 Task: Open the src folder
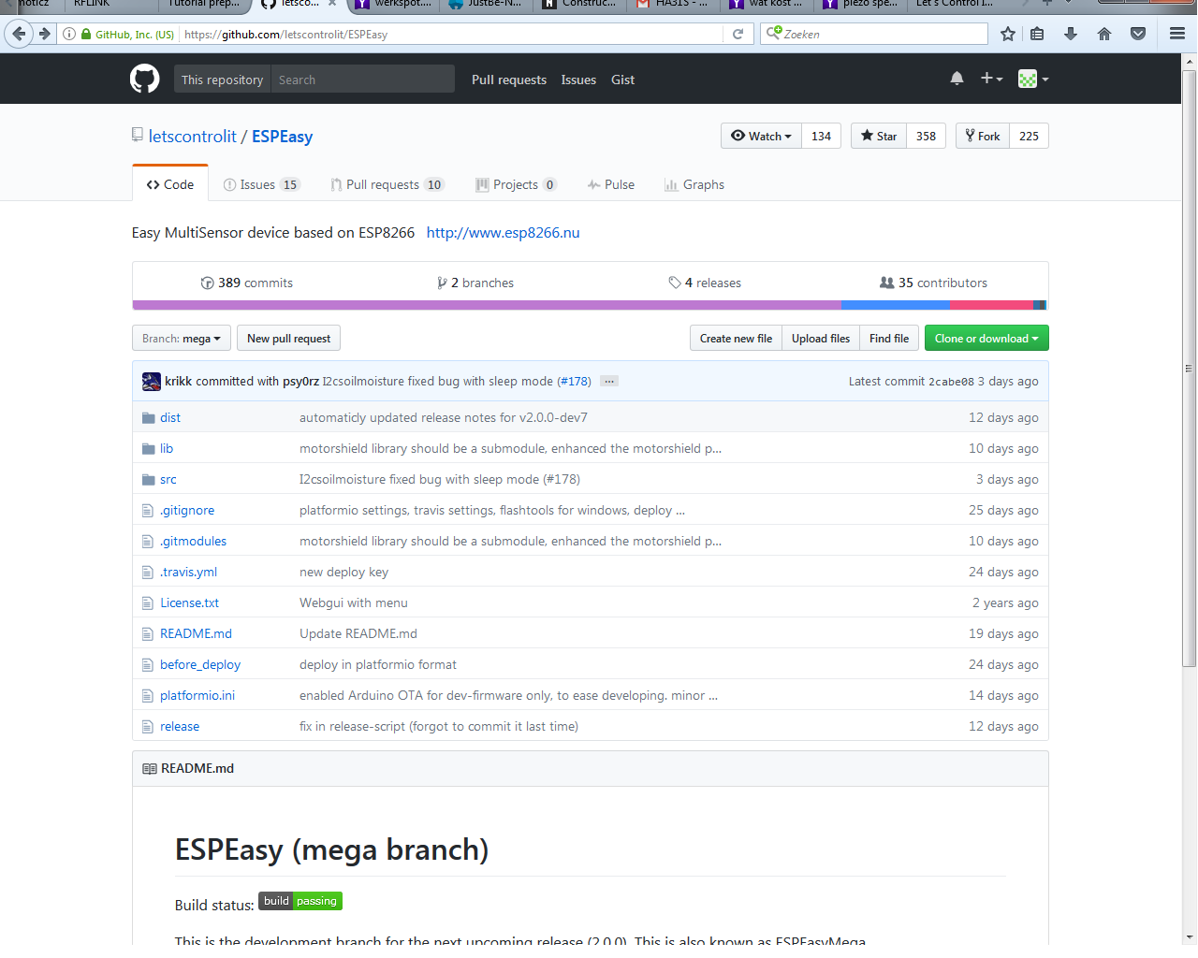pyautogui.click(x=168, y=479)
